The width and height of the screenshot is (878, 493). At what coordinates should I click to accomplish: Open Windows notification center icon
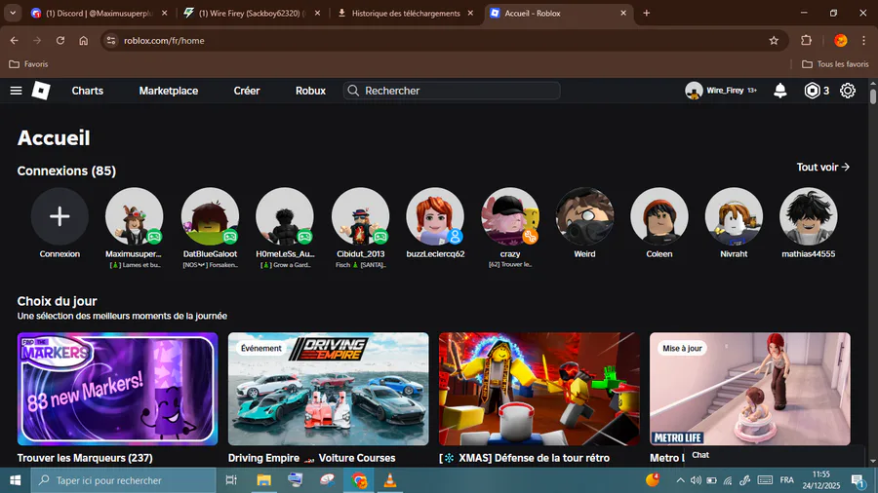pos(858,480)
